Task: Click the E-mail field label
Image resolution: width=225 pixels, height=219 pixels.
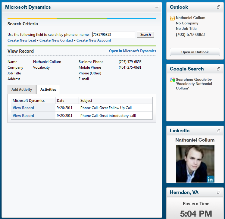Action: click(x=84, y=79)
